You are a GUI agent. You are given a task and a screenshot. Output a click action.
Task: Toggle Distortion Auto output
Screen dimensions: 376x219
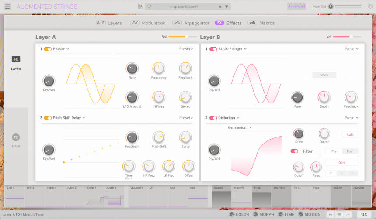coord(350,134)
